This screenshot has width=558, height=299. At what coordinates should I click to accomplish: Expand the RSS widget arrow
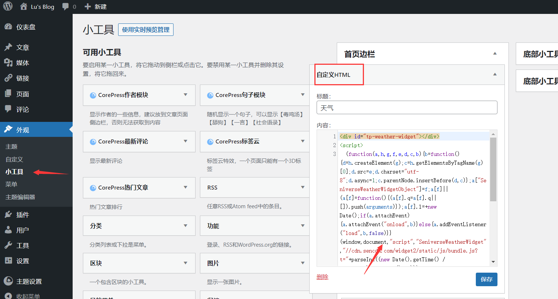303,187
